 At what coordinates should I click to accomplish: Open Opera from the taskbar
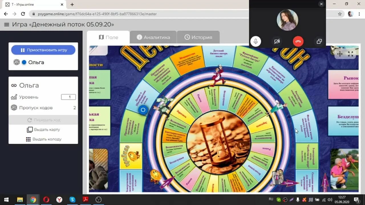coord(46,199)
